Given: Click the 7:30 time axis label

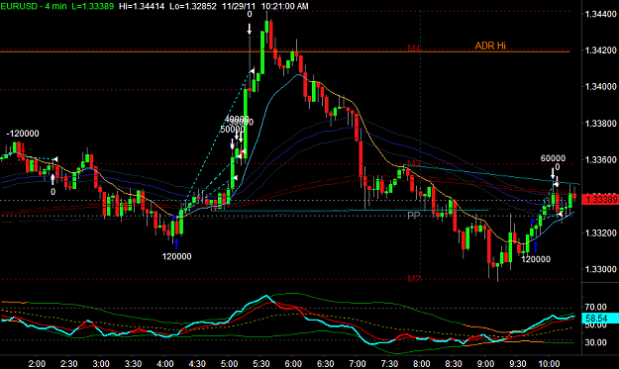Looking at the screenshot, I should [x=389, y=363].
